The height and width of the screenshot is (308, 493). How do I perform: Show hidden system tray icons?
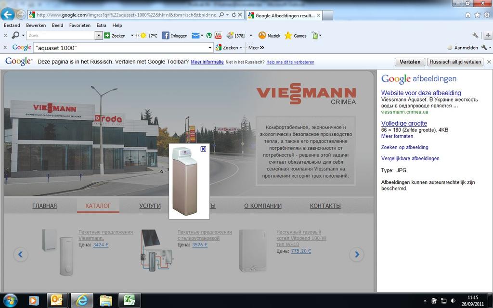click(425, 301)
